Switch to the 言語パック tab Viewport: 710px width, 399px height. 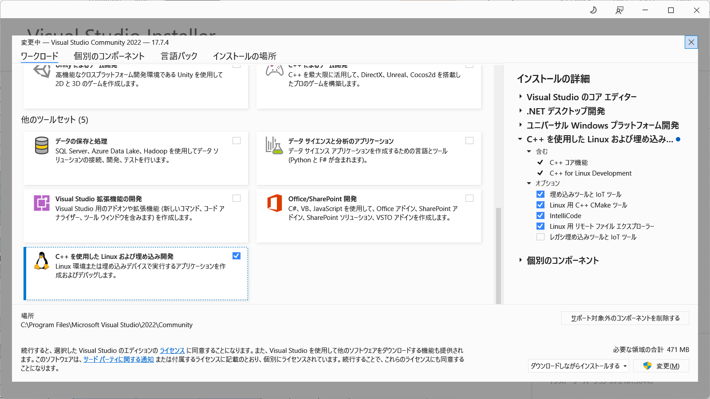click(x=178, y=56)
